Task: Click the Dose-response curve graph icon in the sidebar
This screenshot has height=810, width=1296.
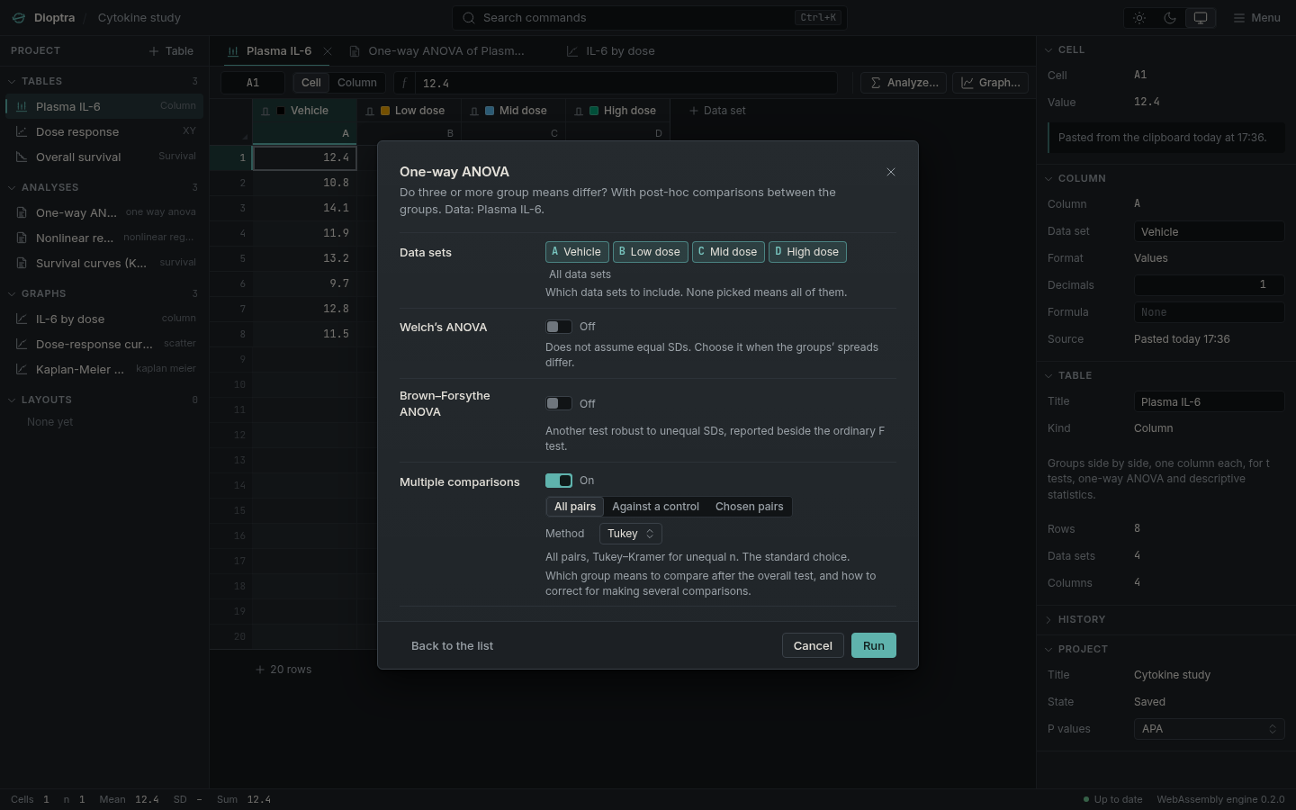Action: [x=22, y=344]
